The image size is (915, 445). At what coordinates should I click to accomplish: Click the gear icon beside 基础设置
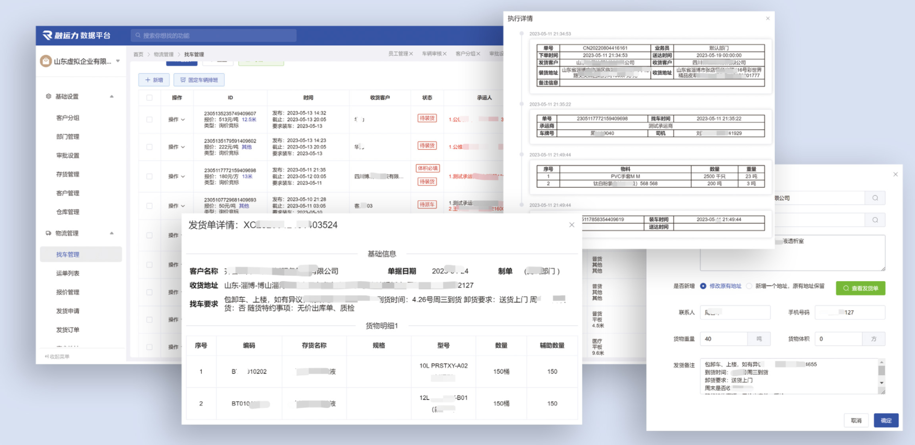[48, 96]
